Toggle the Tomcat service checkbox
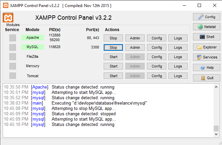 (x=13, y=76)
